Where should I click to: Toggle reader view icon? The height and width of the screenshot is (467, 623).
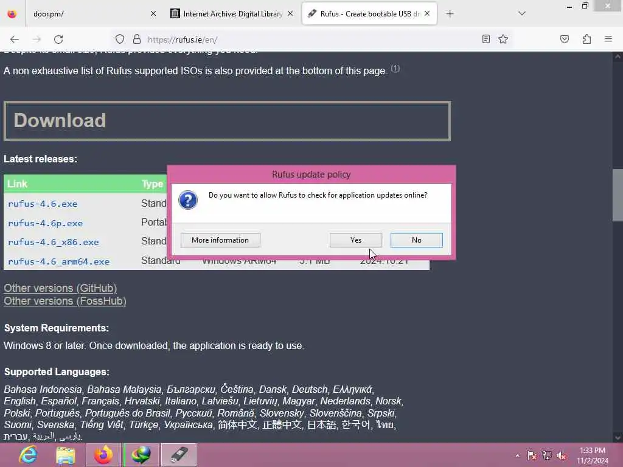[486, 40]
